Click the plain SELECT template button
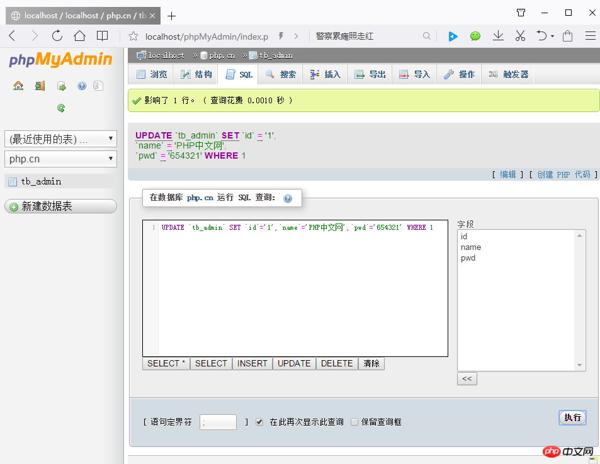Viewport: 600px width, 464px height. coord(211,363)
